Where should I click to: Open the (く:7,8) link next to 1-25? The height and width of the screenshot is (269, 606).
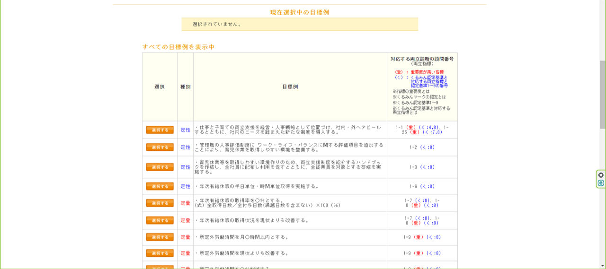point(432,132)
